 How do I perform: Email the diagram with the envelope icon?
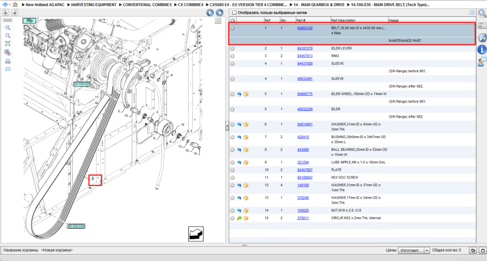tap(8, 69)
